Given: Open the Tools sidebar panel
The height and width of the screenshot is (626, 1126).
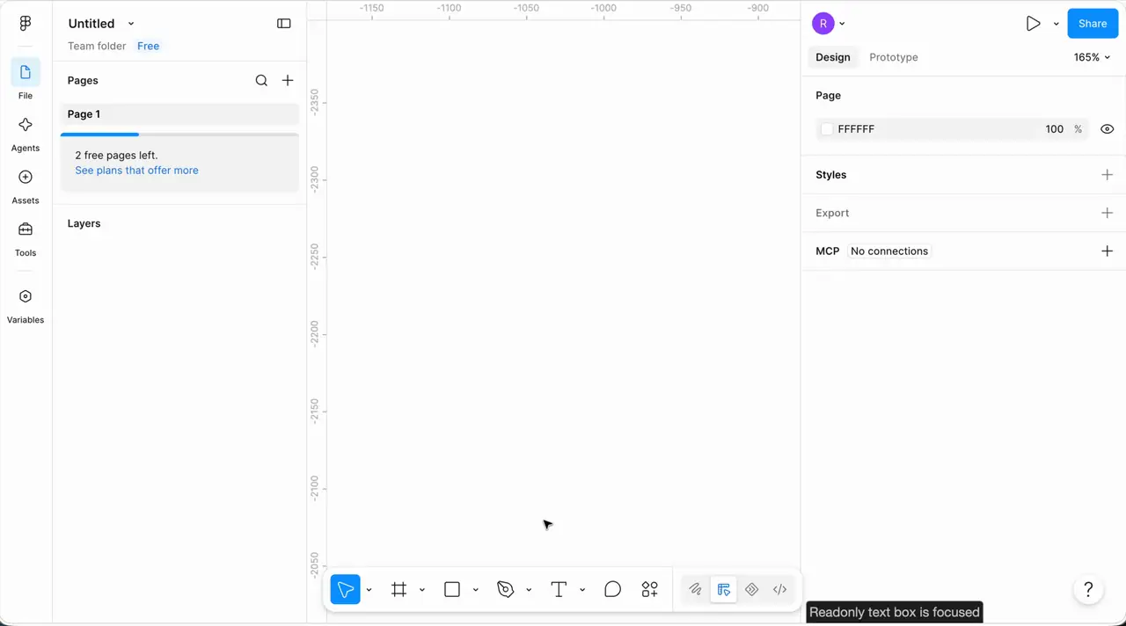Looking at the screenshot, I should (26, 237).
